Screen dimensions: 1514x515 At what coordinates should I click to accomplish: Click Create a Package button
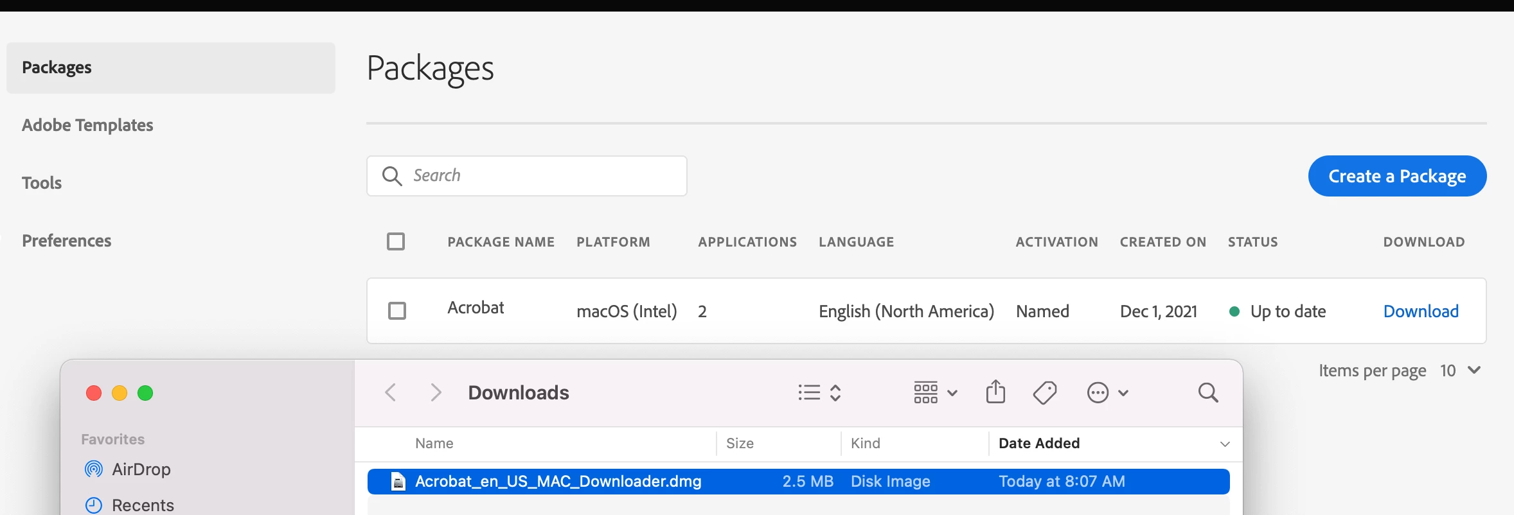(x=1397, y=176)
